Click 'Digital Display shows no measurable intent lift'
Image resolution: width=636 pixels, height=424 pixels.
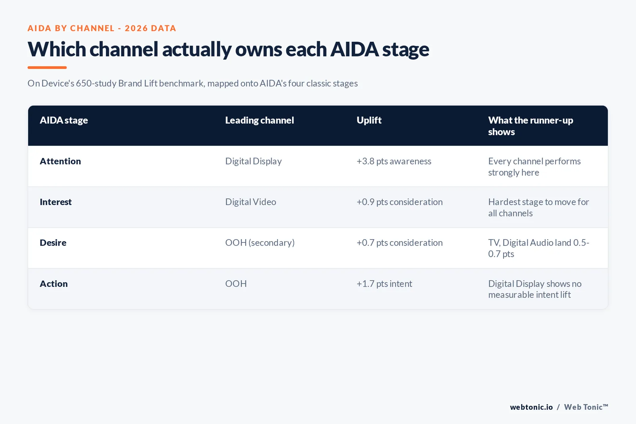[535, 289]
